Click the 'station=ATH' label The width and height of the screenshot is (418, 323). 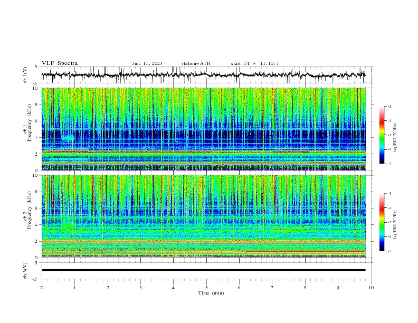click(x=196, y=63)
